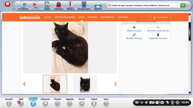Click the Wi-Fi status icon
Screen dimensions: 193x108
[x=142, y=102]
